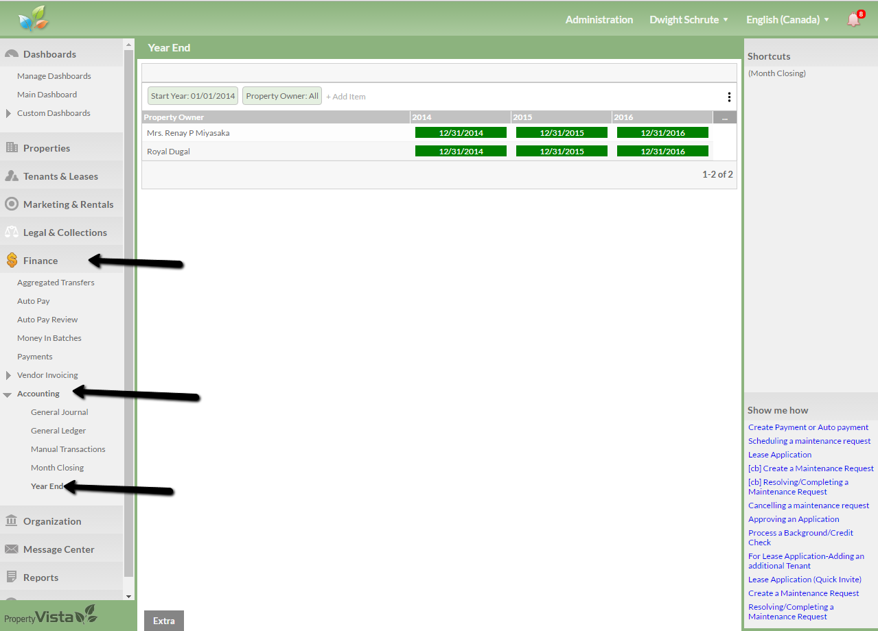This screenshot has width=878, height=631.
Task: Open the English (Canada) language dropdown
Action: tap(787, 20)
